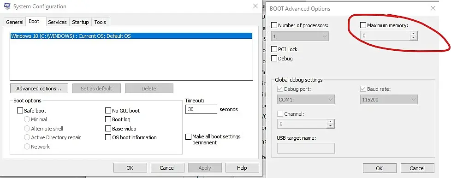Viewport: 451px width, 178px height.
Task: Toggle the No GUI boot checkbox
Action: 108,110
